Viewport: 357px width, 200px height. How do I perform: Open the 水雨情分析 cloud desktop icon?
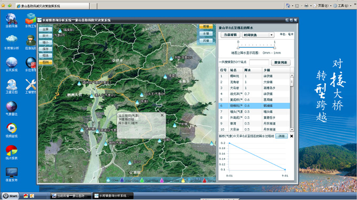point(12,42)
